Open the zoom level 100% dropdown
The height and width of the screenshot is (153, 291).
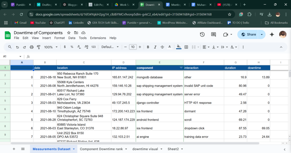tap(51, 47)
